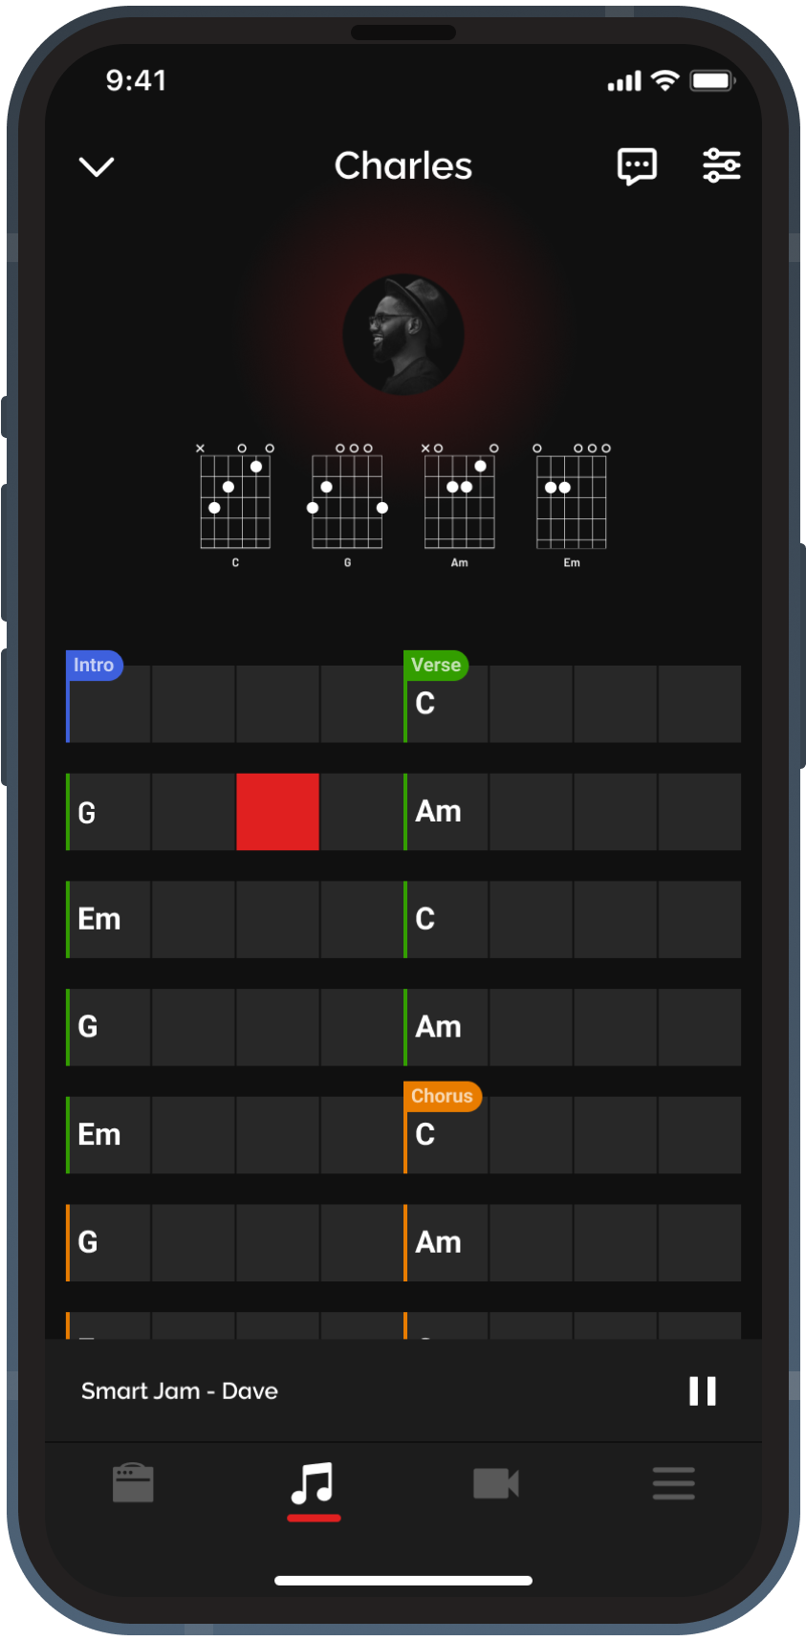Tap the Charles title

pyautogui.click(x=403, y=166)
